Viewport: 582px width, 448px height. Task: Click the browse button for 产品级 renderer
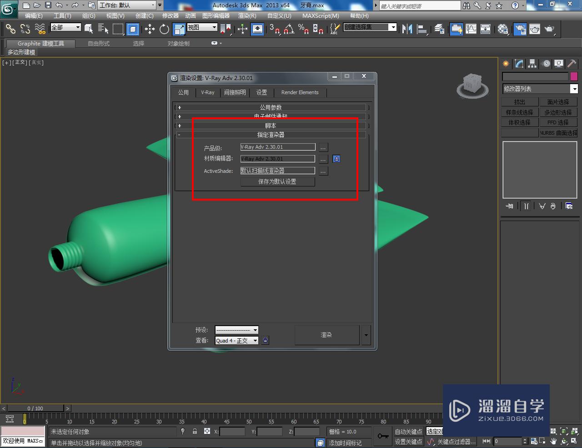pyautogui.click(x=323, y=147)
